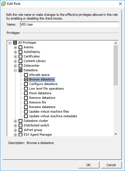125x171 pixels.
Task: Enable the Alarms privilege checkbox
Action: (21, 47)
